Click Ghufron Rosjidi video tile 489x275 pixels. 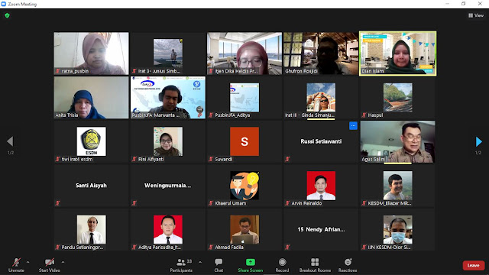click(321, 53)
